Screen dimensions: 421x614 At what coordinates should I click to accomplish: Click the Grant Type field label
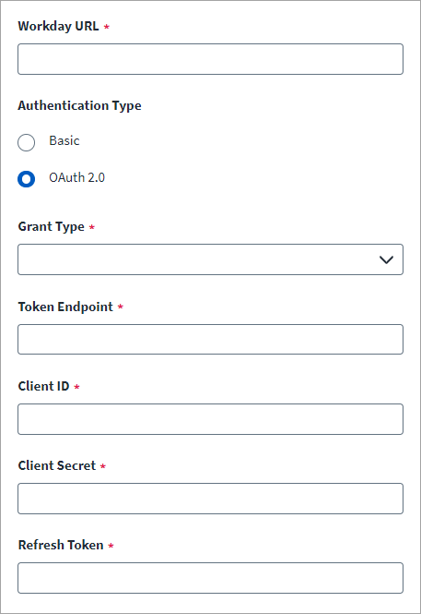point(52,227)
